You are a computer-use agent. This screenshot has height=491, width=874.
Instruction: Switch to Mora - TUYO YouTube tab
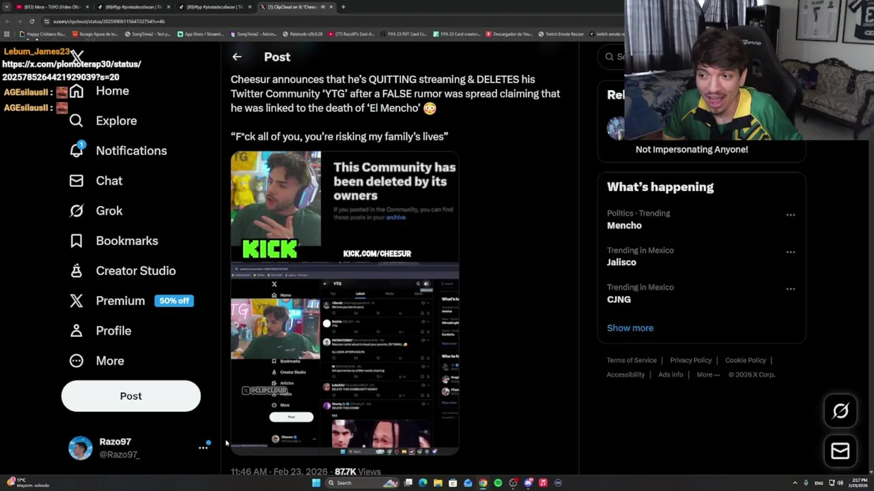[x=52, y=7]
